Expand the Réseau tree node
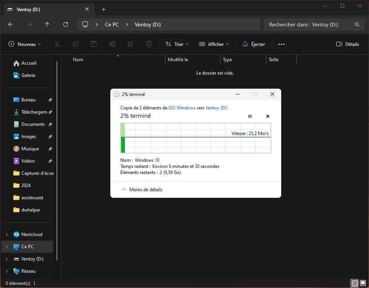This screenshot has width=369, height=288. (6, 271)
